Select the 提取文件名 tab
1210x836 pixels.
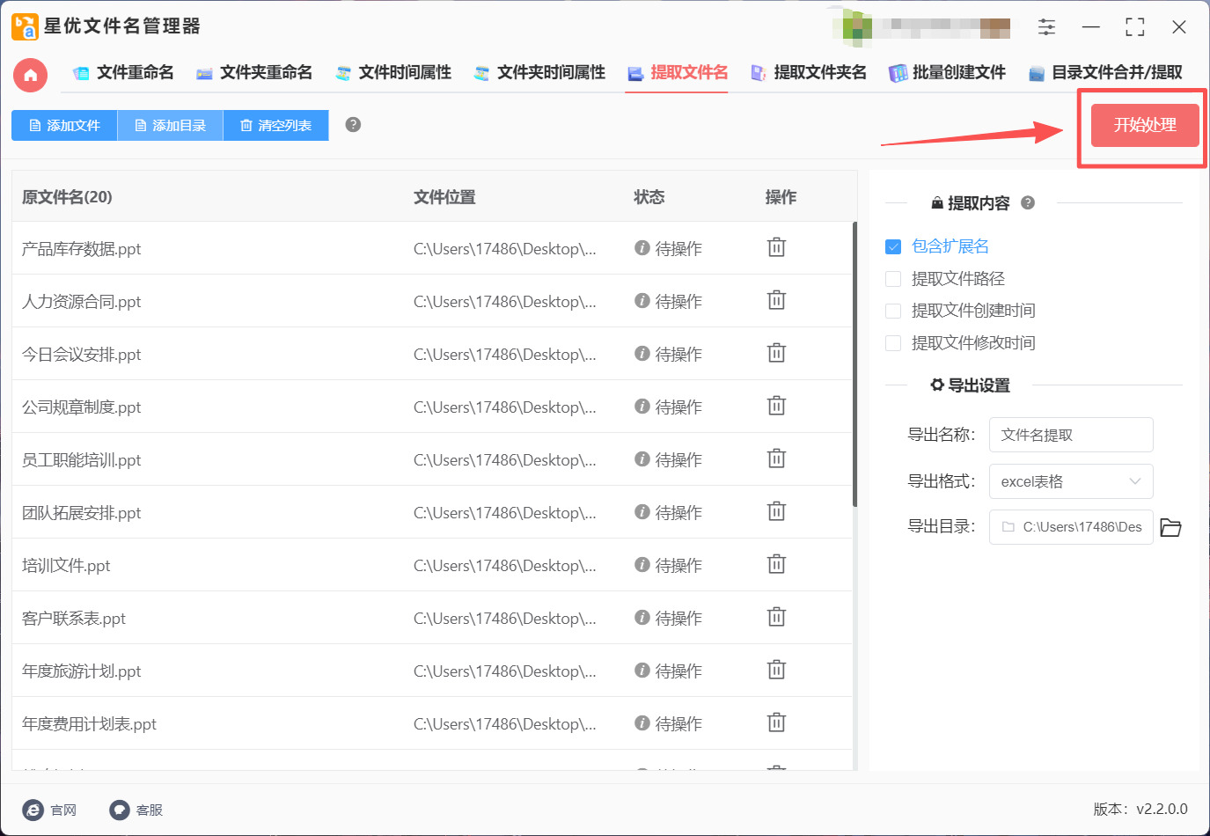[x=678, y=72]
